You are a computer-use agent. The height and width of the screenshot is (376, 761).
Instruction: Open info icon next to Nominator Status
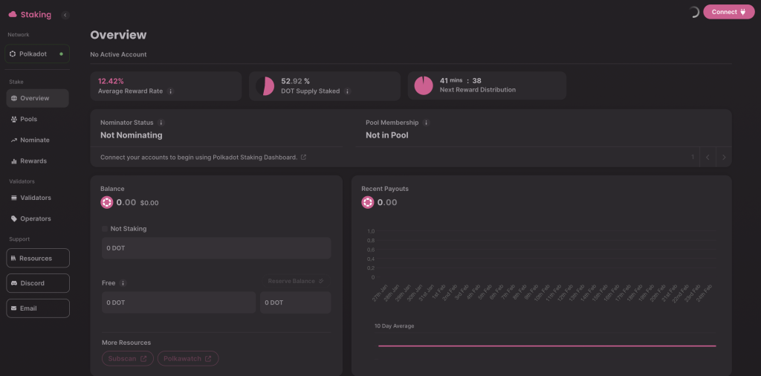(x=161, y=123)
